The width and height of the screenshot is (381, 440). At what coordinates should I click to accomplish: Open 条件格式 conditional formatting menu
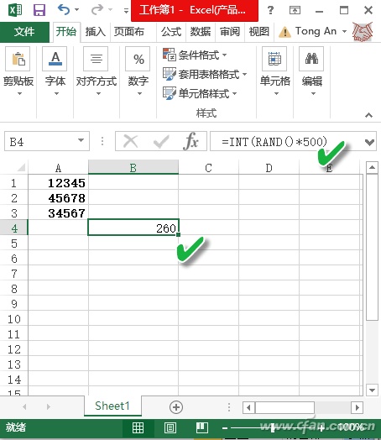coord(195,55)
